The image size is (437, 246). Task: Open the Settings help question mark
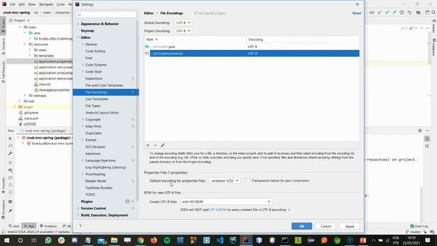click(80, 226)
